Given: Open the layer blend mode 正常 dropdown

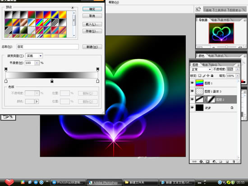Looking at the screenshot, I should coord(201,69).
